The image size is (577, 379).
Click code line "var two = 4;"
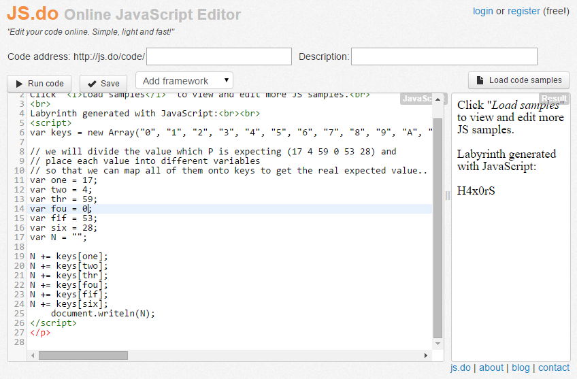pyautogui.click(x=61, y=190)
